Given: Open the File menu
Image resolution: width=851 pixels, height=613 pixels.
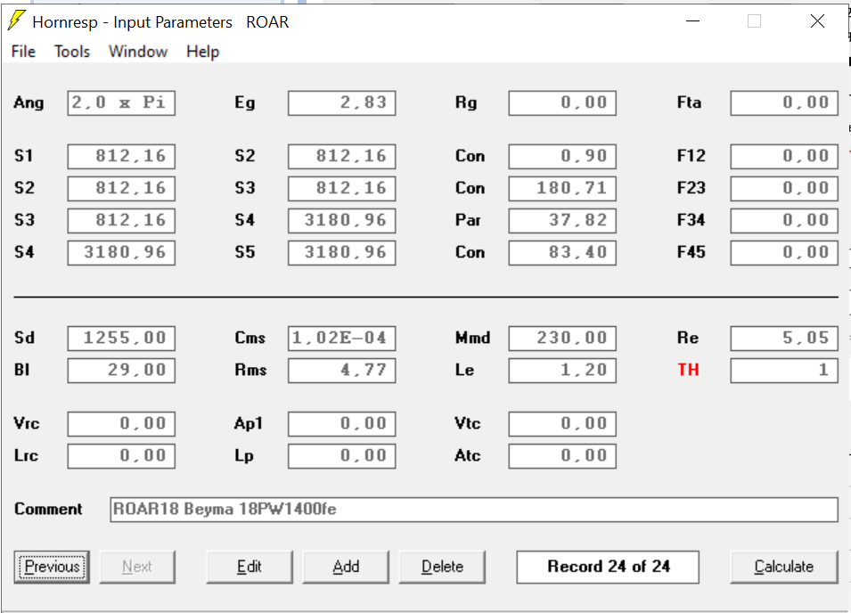Looking at the screenshot, I should [x=23, y=52].
